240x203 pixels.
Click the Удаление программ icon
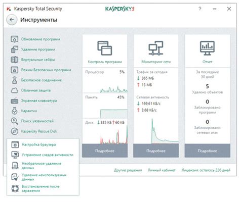coord(15,49)
